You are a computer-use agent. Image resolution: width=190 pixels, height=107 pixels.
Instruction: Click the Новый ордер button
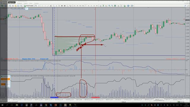pos(28,6)
